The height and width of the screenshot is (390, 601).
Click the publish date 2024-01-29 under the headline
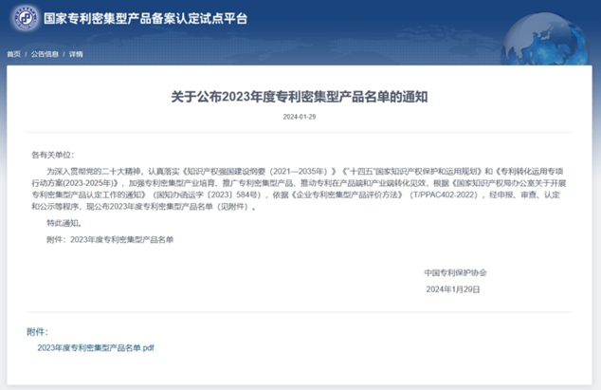pos(300,117)
